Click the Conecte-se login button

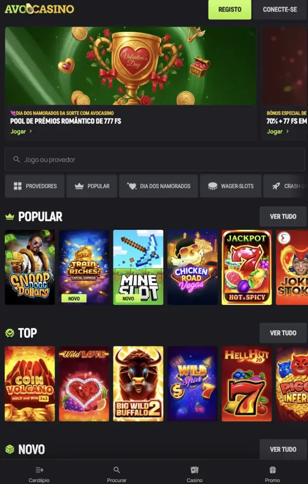[x=280, y=10]
